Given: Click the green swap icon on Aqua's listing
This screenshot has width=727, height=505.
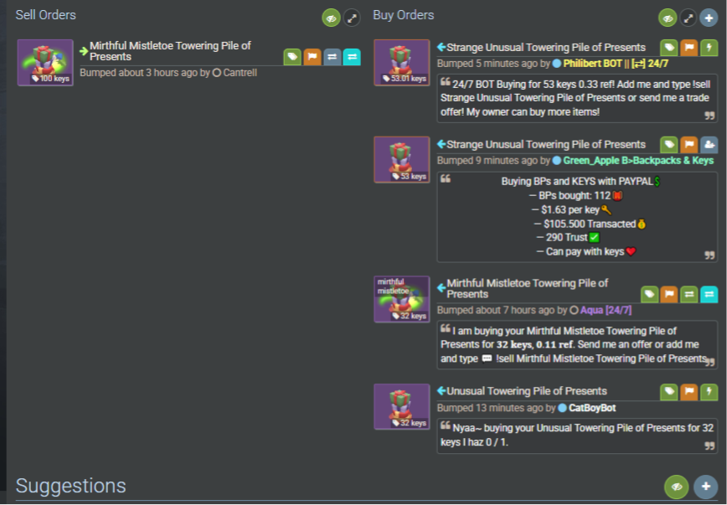Looking at the screenshot, I should (x=689, y=294).
